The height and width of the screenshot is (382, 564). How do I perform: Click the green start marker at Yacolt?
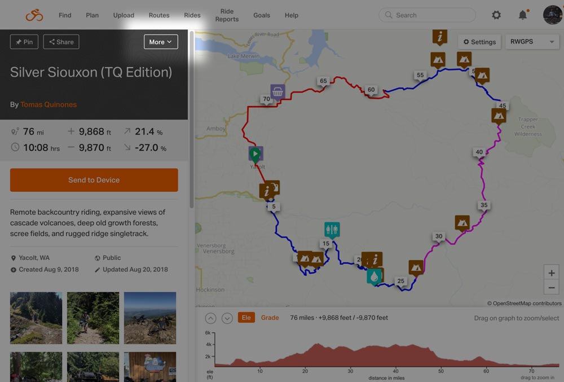coord(255,154)
